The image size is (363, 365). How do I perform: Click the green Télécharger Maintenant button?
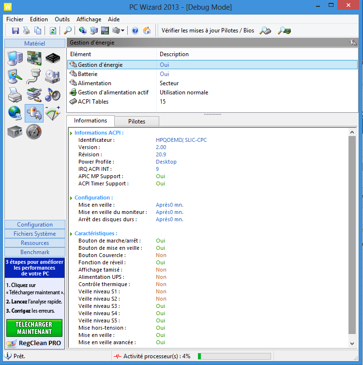34,328
